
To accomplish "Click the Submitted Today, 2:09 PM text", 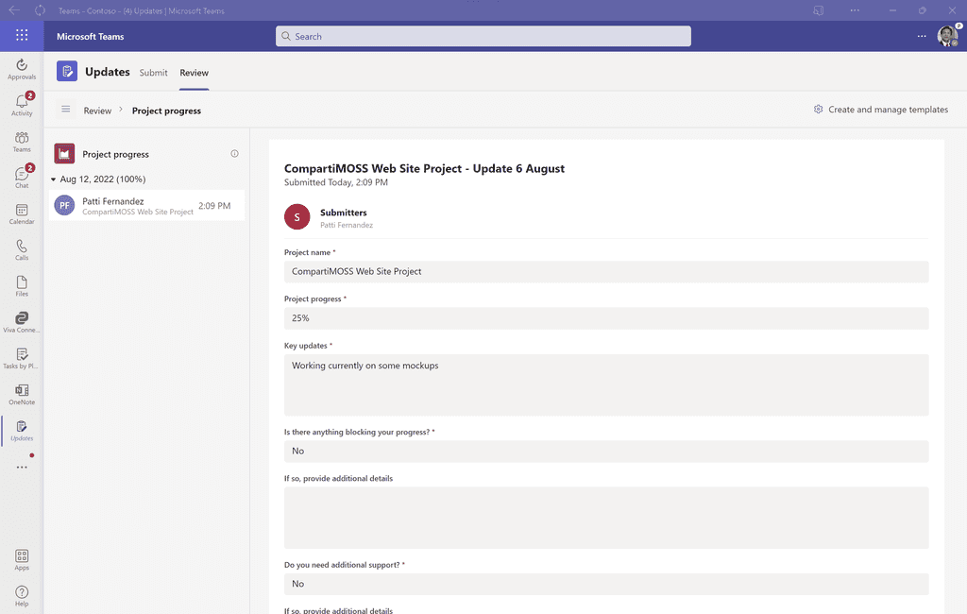I will [x=336, y=182].
